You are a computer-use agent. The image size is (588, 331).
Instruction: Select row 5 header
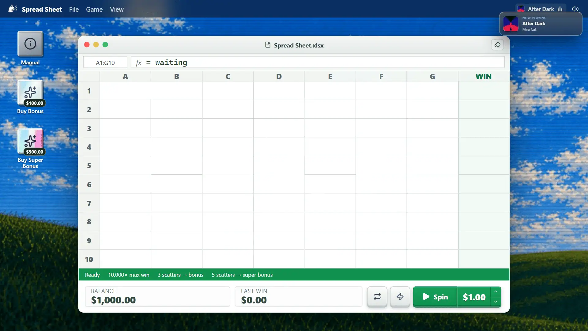89,165
